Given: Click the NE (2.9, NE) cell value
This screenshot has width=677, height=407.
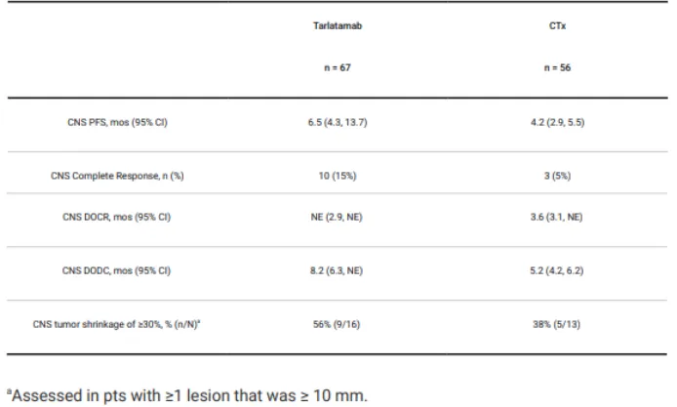Looking at the screenshot, I should [337, 217].
